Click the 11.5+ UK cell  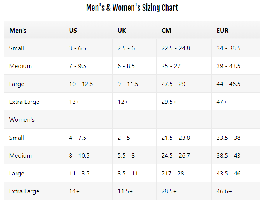125,191
